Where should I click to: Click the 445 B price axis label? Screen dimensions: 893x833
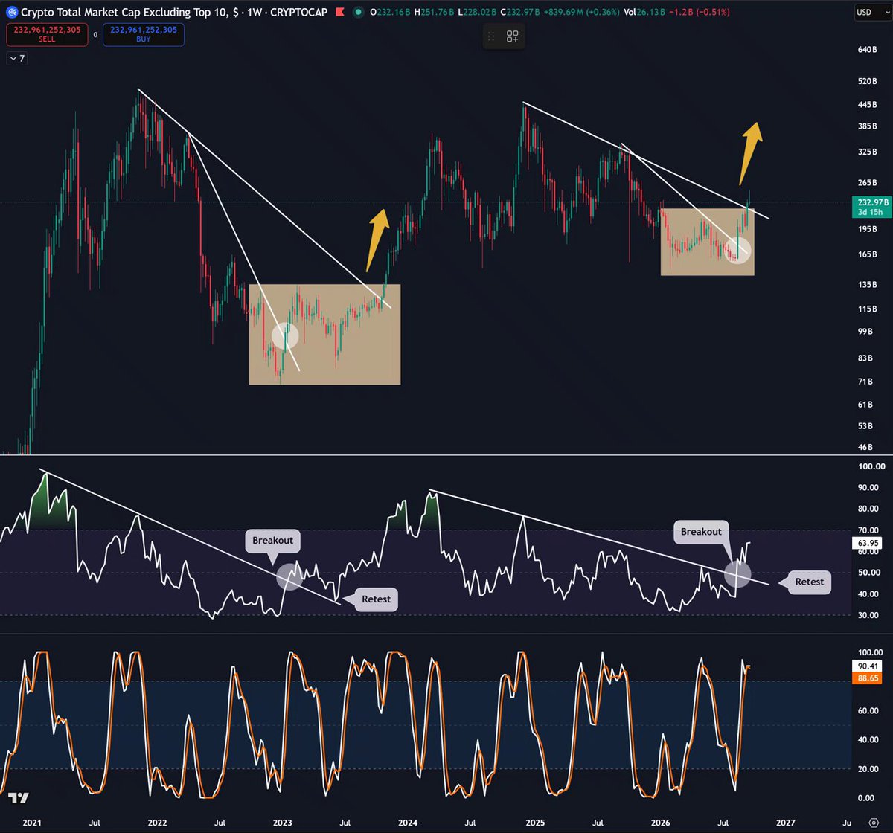868,105
